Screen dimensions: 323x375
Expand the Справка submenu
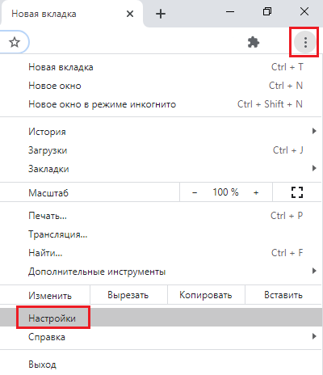point(161,337)
